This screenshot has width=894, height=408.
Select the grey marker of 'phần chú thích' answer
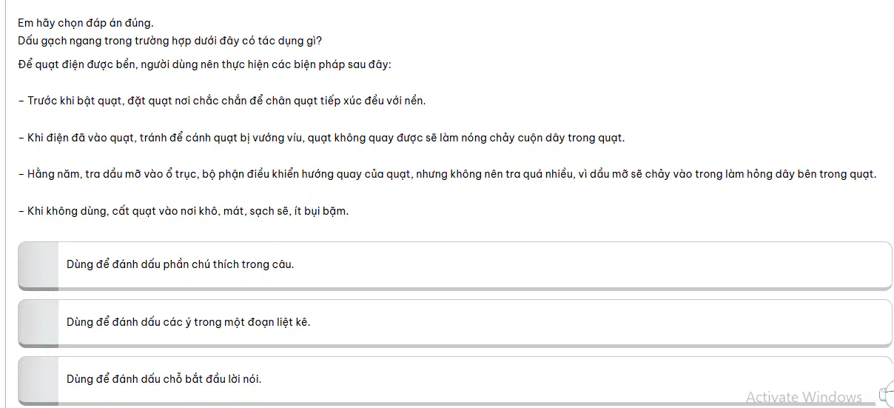click(x=38, y=264)
